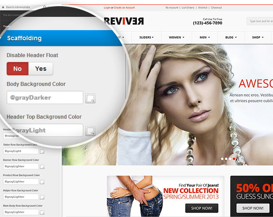Click the REVIVER store logo
273x217 pixels.
click(x=124, y=21)
